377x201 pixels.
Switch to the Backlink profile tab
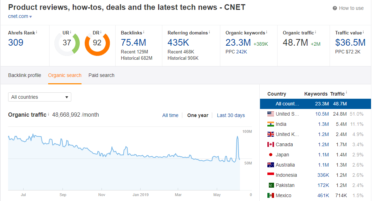(x=25, y=75)
